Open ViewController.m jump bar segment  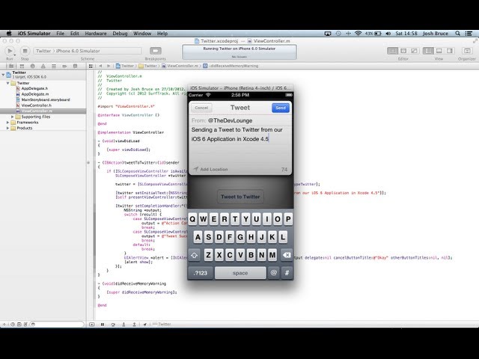pyautogui.click(x=180, y=66)
